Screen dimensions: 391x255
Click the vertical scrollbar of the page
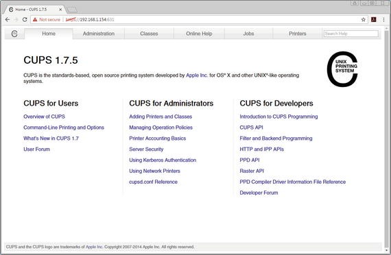tap(386, 140)
